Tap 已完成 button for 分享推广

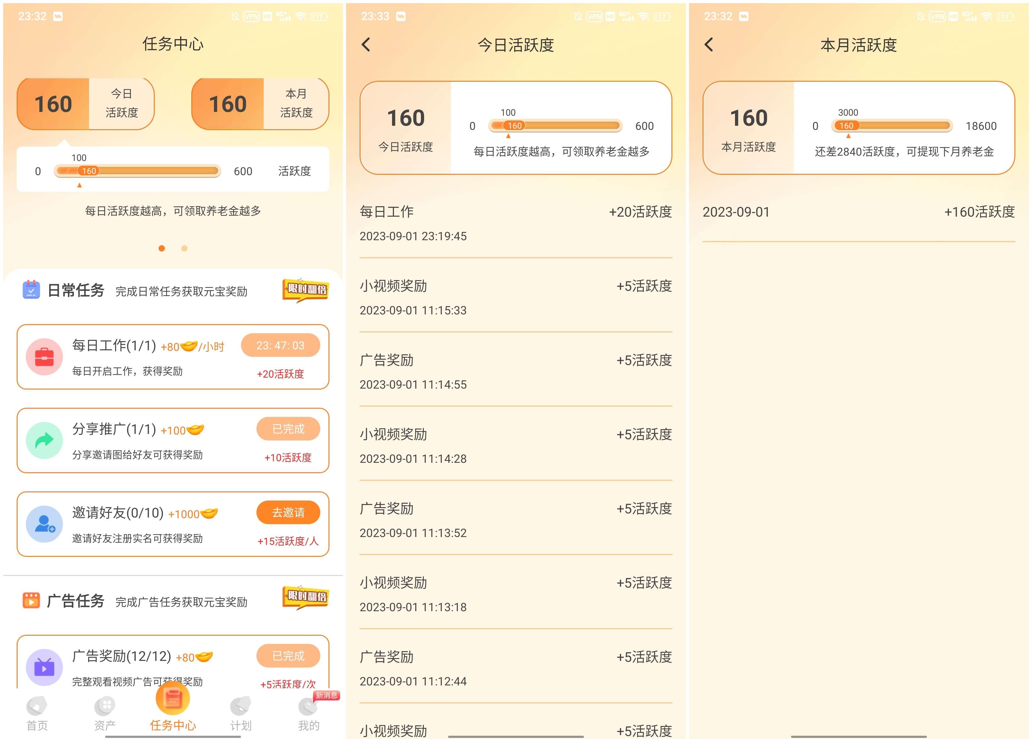[288, 429]
